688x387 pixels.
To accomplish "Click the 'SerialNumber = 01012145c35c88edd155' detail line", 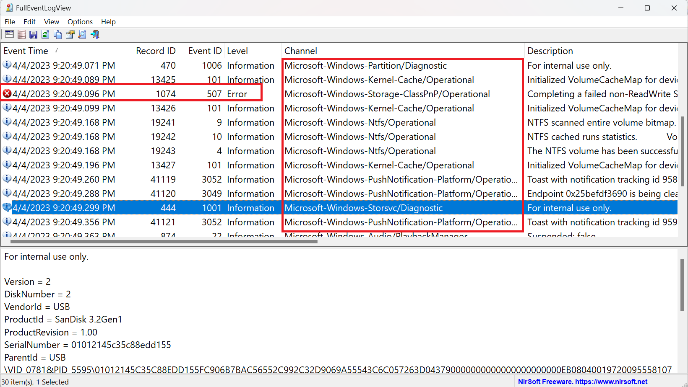I will (88, 345).
